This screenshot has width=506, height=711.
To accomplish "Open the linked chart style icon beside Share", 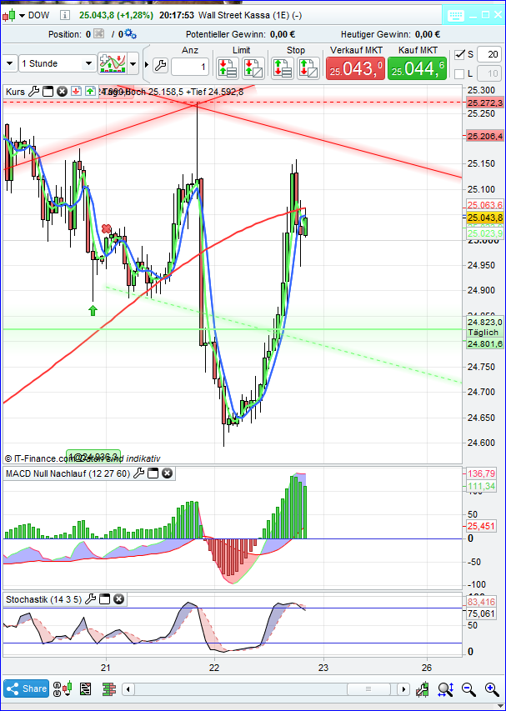I will (63, 688).
